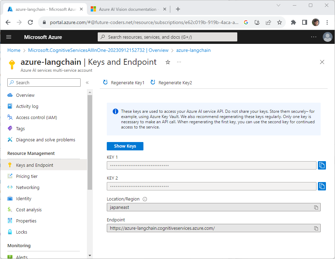
Task: Focus the resource menu Search field
Action: 44,83
